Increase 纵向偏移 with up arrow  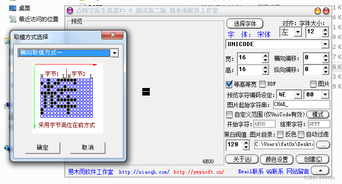[326, 68]
